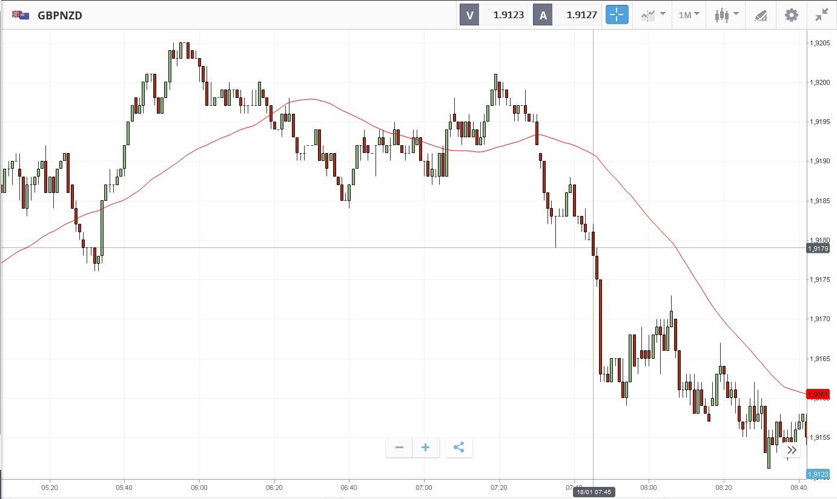Click the 18/01 07:45 time marker

[593, 492]
